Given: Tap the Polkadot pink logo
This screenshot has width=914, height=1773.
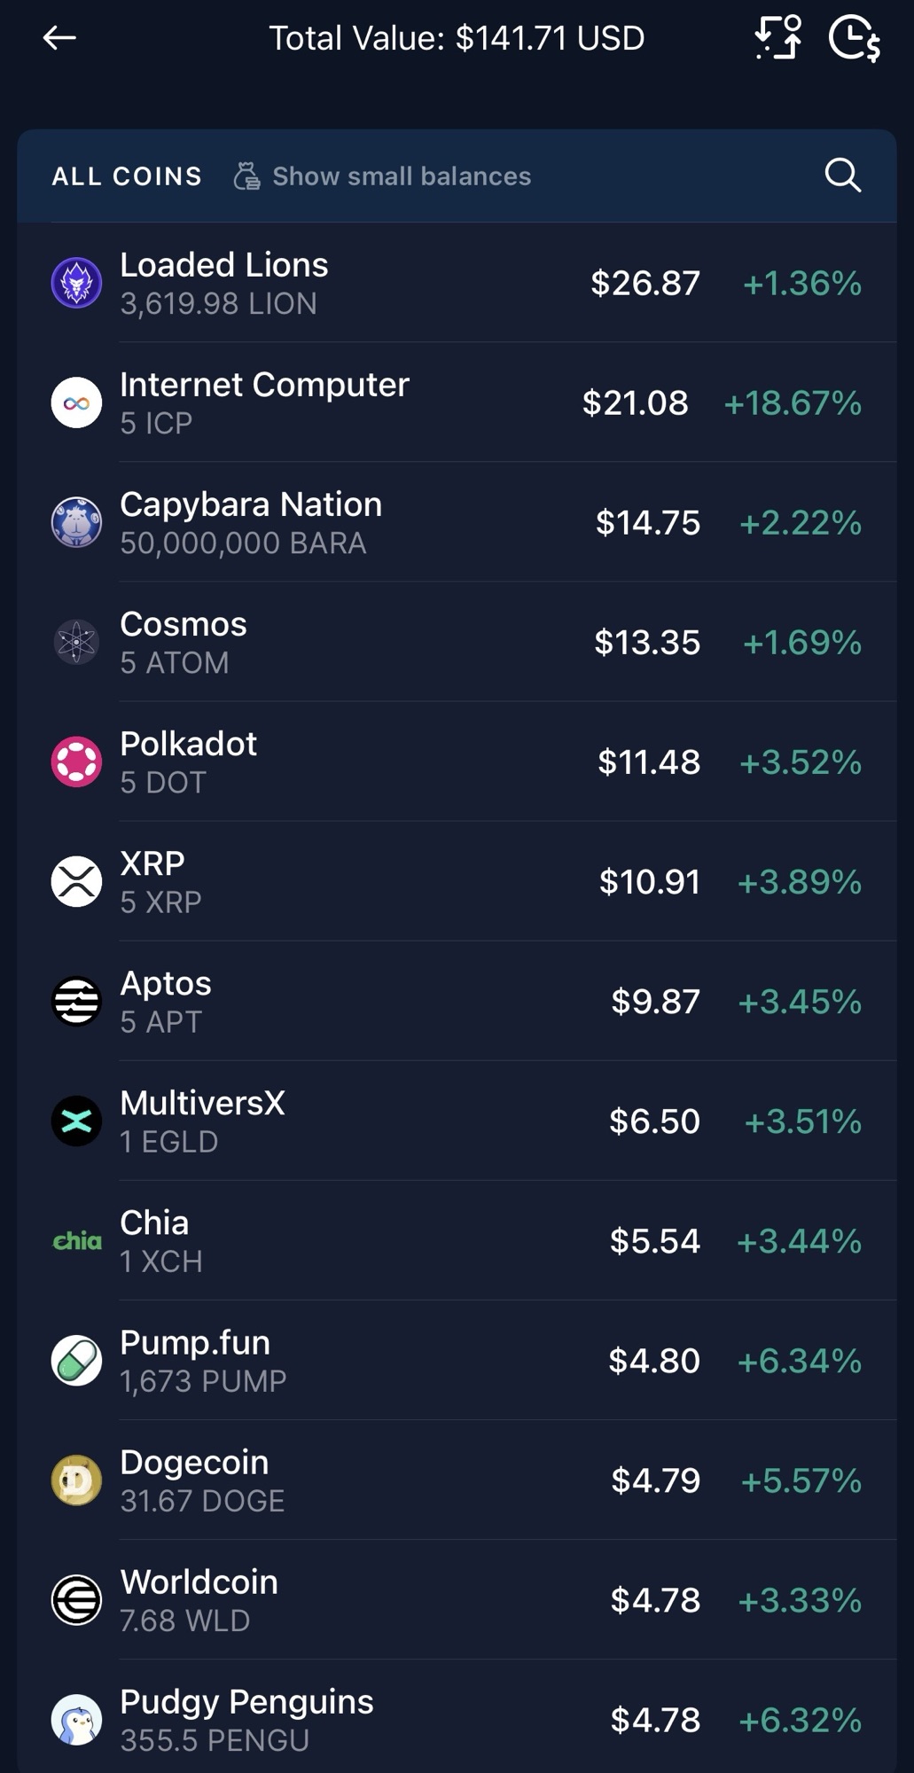Looking at the screenshot, I should click(x=77, y=762).
